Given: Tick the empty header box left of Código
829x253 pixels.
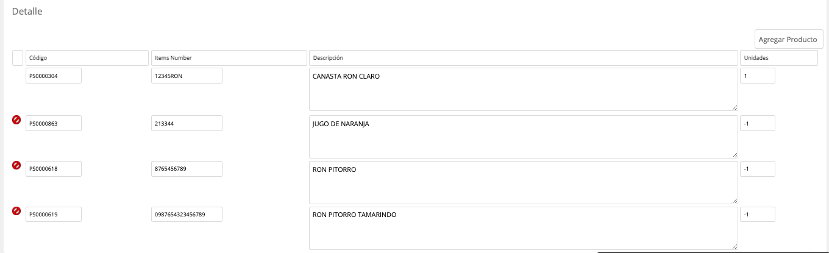Looking at the screenshot, I should click(18, 58).
